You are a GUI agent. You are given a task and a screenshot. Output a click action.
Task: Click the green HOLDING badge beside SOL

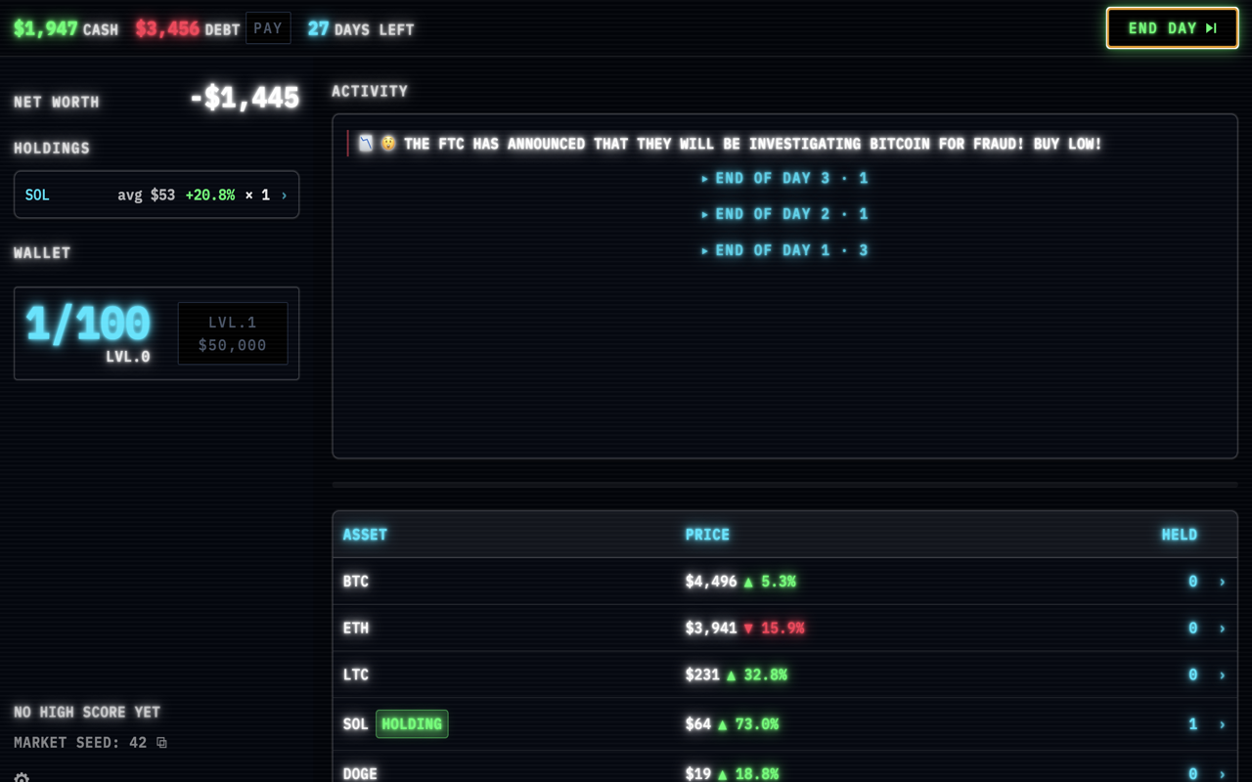412,724
